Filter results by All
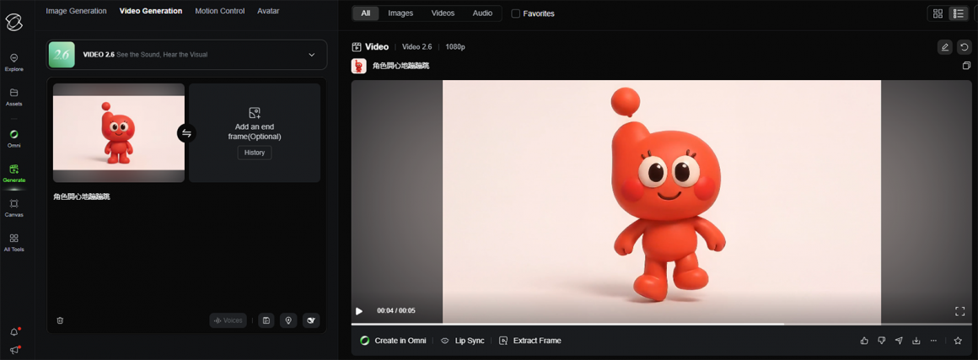Screen dimensions: 978x360 (366, 13)
